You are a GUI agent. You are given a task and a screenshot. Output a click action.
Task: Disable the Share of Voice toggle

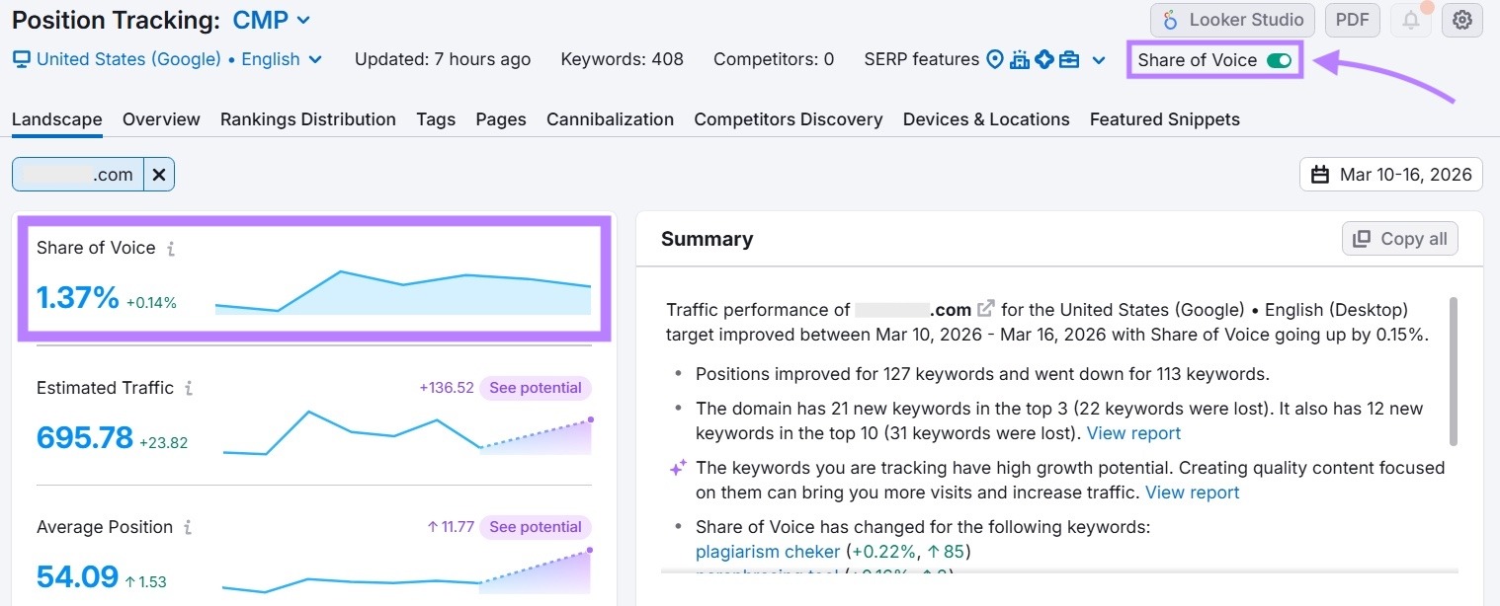click(x=1280, y=59)
